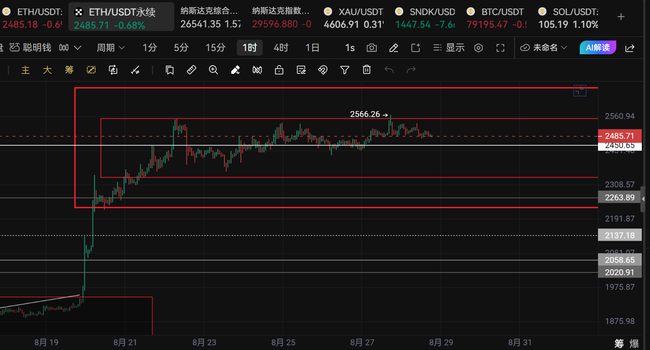Open the drawings filter funnel icon
The height and width of the screenshot is (350, 650).
point(345,70)
